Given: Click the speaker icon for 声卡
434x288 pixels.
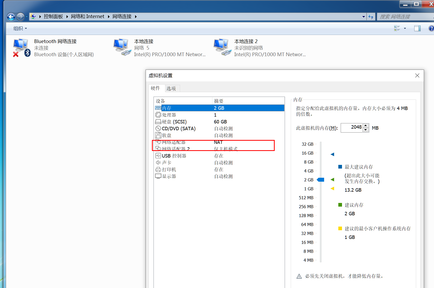Looking at the screenshot, I should click(x=158, y=163).
